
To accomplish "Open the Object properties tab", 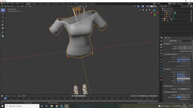I will 161,59.
